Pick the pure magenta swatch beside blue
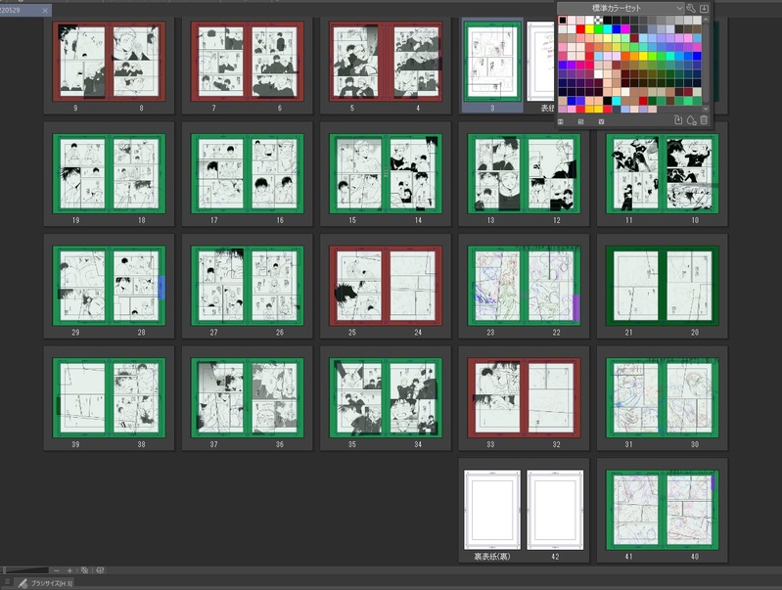The image size is (782, 590). [x=625, y=29]
